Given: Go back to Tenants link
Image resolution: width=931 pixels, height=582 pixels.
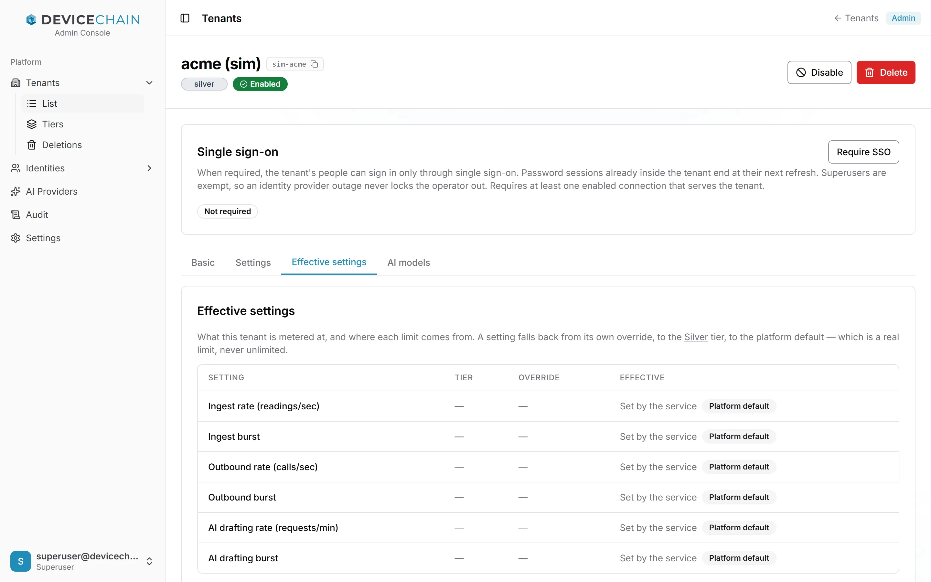Looking at the screenshot, I should (x=856, y=18).
